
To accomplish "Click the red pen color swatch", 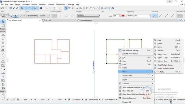I will 123,16.
